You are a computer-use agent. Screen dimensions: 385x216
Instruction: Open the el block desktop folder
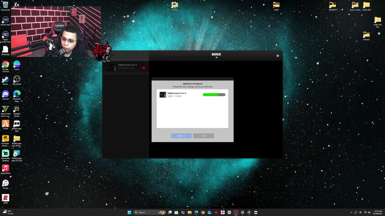366,36
